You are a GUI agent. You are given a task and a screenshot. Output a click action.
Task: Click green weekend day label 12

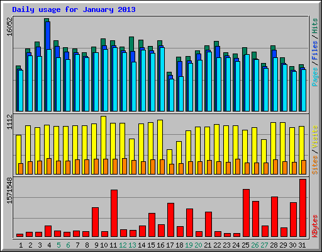click(123, 245)
